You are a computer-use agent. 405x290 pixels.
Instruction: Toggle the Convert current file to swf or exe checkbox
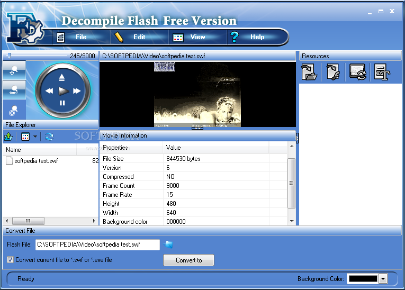(x=10, y=260)
